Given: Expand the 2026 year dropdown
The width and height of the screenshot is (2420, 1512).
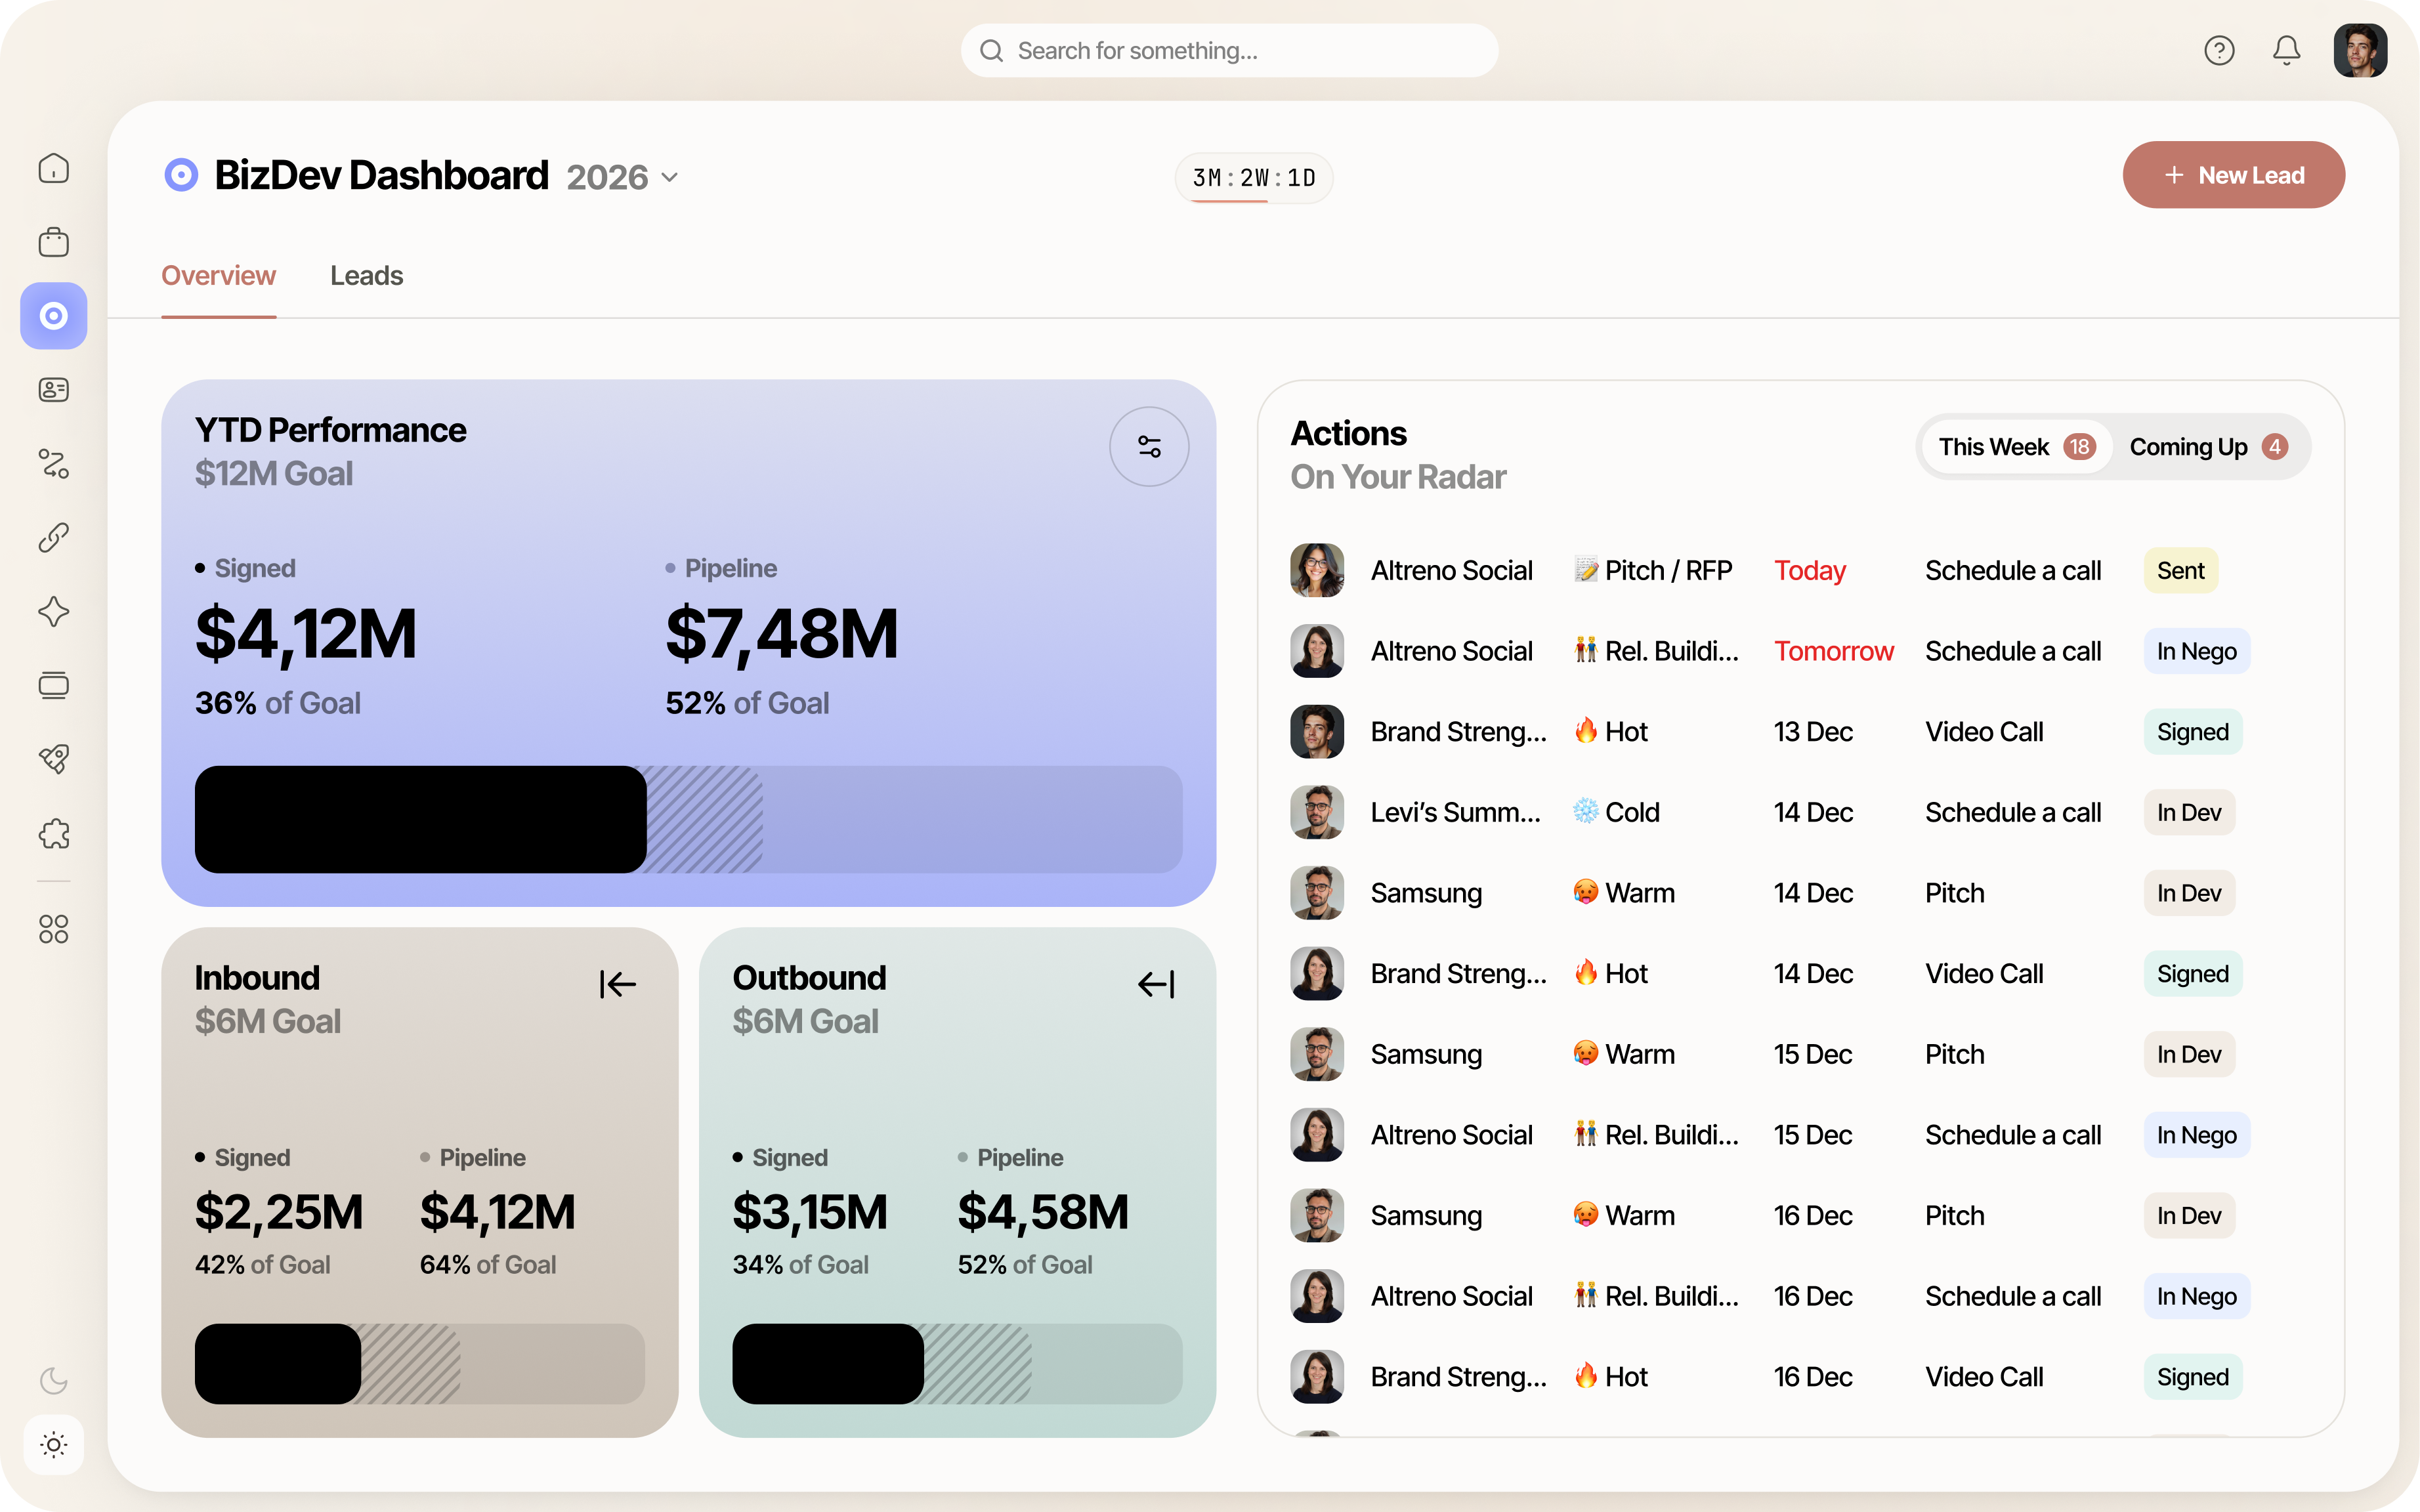Looking at the screenshot, I should [622, 177].
